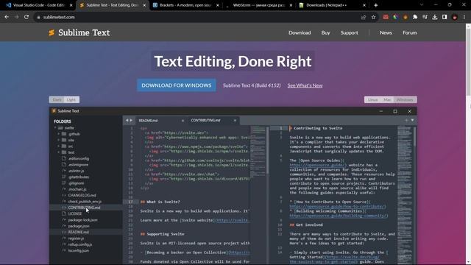Close the WebStorm browser tab
Screen dimensions: 471x265
click(291, 5)
